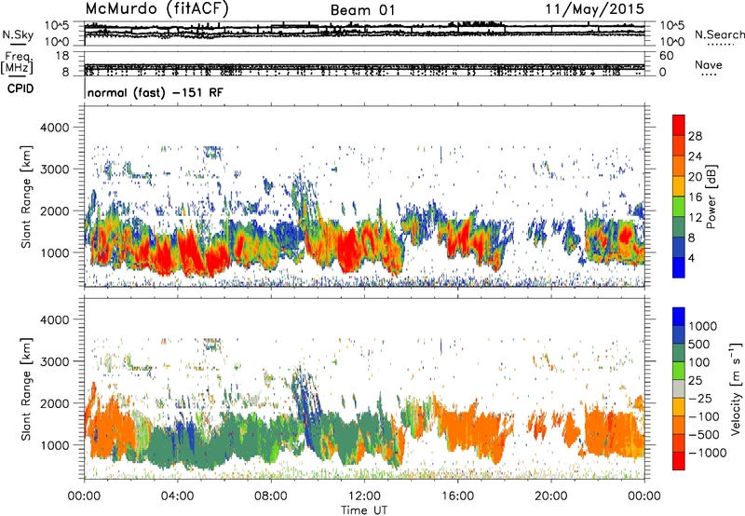Click the Slant Range label of velocity panel
Viewport: 745px width, 516px height.
click(26, 388)
